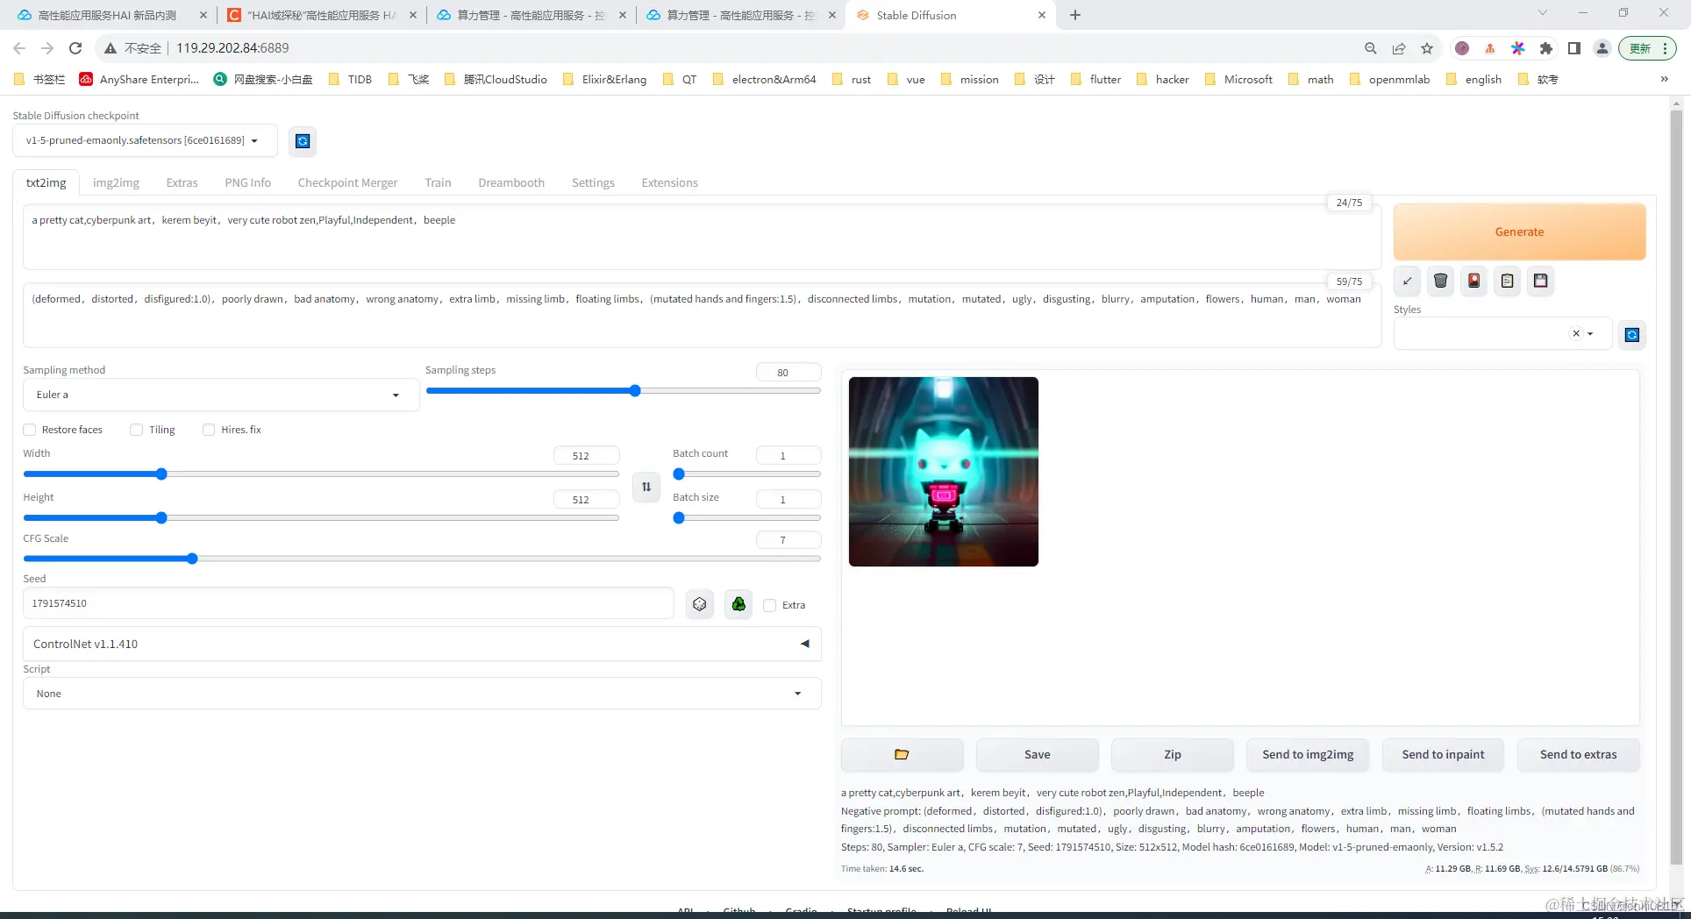Switch to the HAI域探秘 browser tab
1691x919 pixels.
(x=321, y=15)
